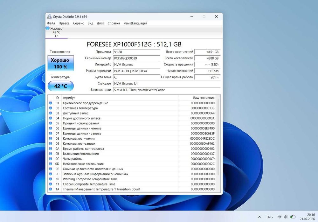Click the status icon for attribute 03
Screen dimensions: 318x222
(51, 113)
